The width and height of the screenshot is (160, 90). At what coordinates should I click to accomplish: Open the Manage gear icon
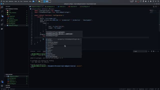2,86
